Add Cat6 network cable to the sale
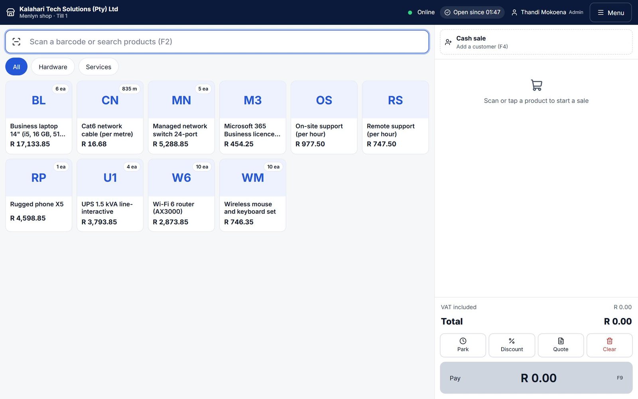This screenshot has width=638, height=399. click(110, 117)
